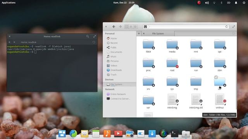Image resolution: width=248 pixels, height=139 pixels.
Task: Click the red record indicator icon
Action: tap(199, 3)
